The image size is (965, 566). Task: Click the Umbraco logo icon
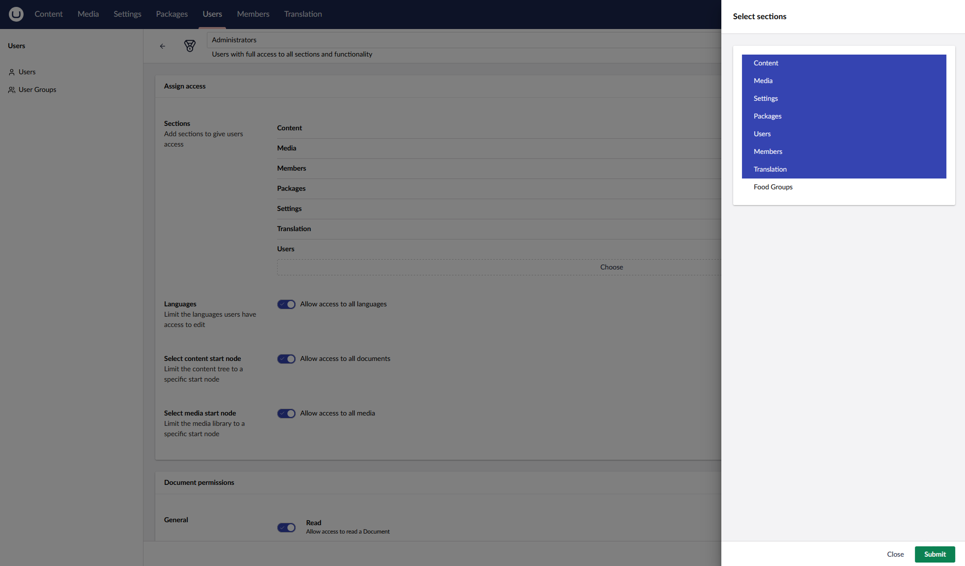(16, 14)
